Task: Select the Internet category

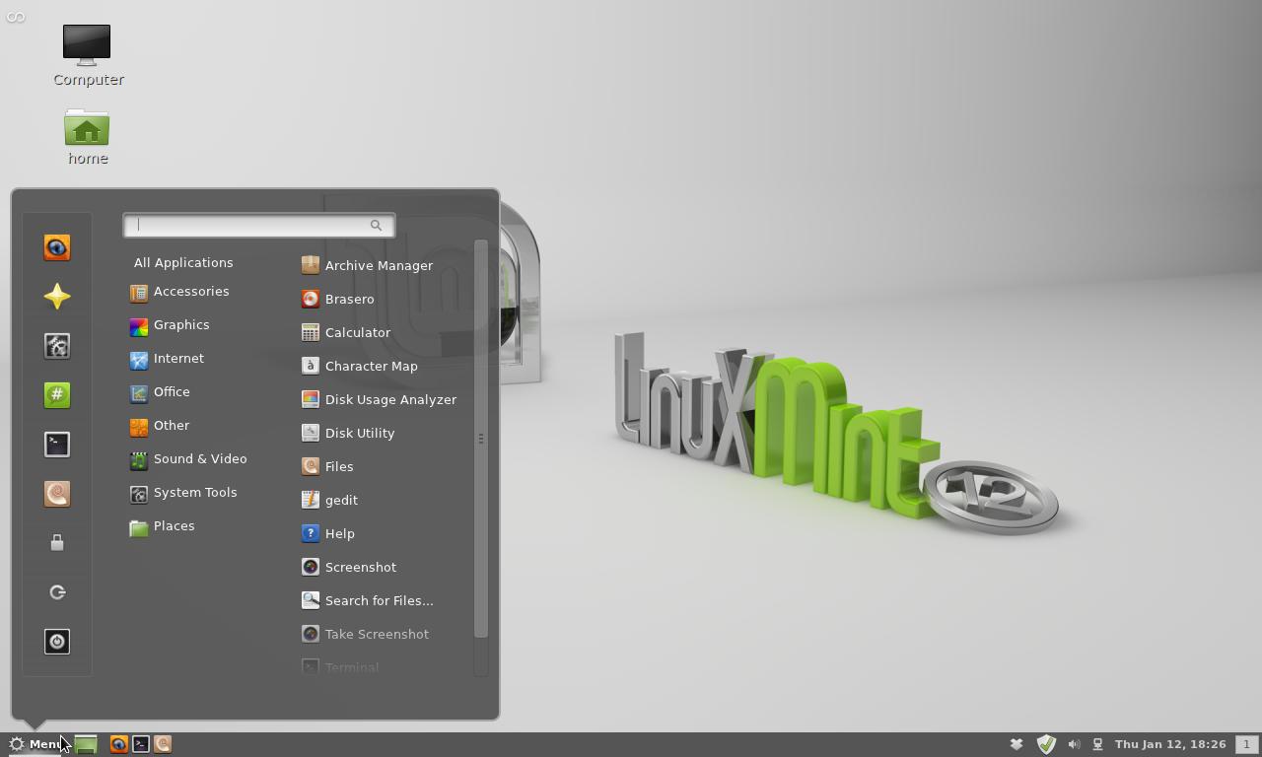Action: coord(168,359)
